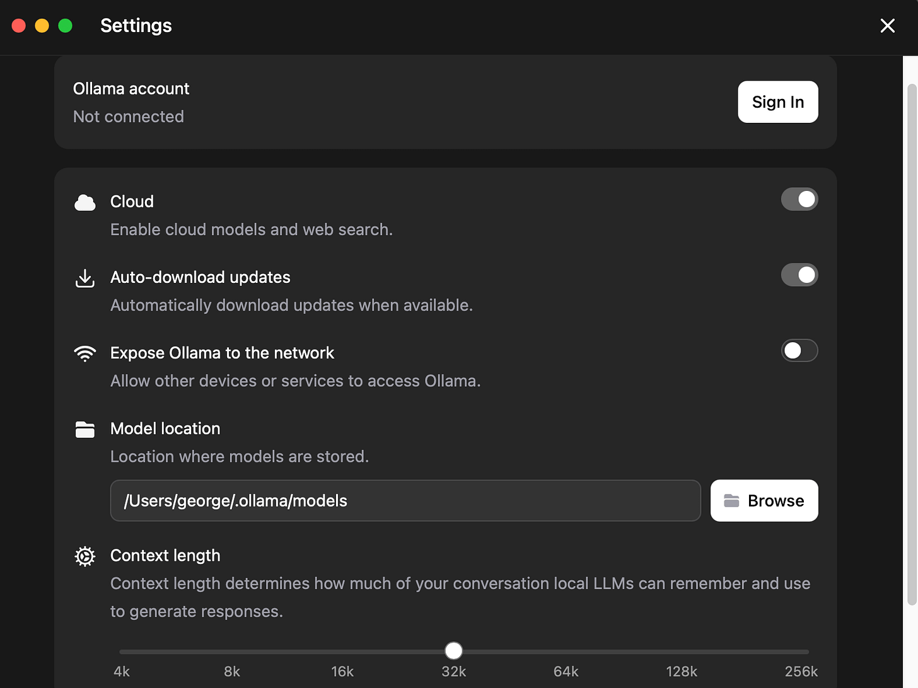
Task: Click the model location path field
Action: (x=405, y=501)
